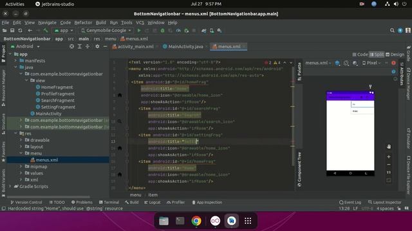Click the red error indicator in design toolbar

pos(393,63)
